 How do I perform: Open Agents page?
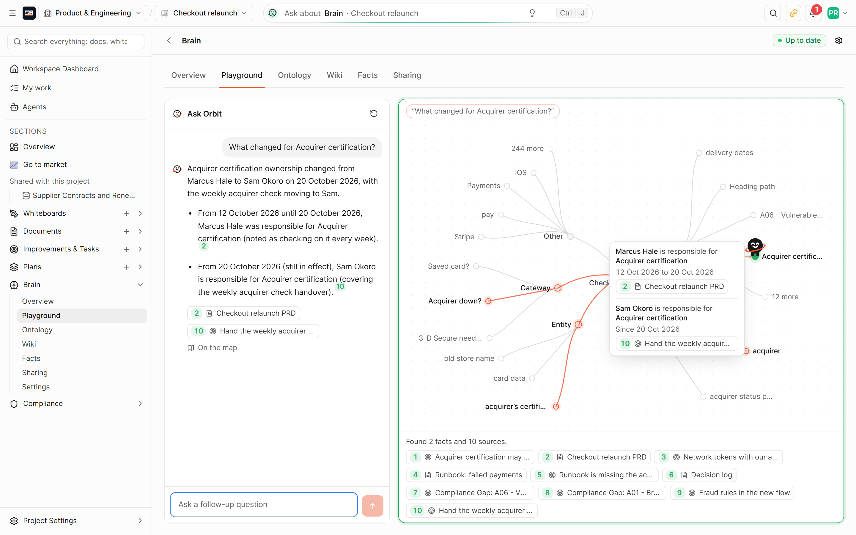click(x=34, y=107)
